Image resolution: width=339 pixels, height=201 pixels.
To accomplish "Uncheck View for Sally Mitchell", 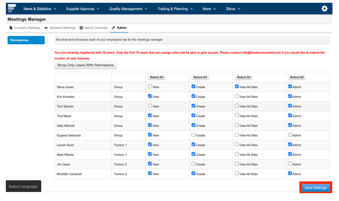I will click(x=150, y=125).
